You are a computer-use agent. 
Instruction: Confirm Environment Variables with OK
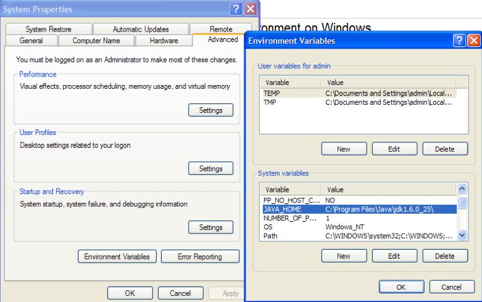point(402,287)
